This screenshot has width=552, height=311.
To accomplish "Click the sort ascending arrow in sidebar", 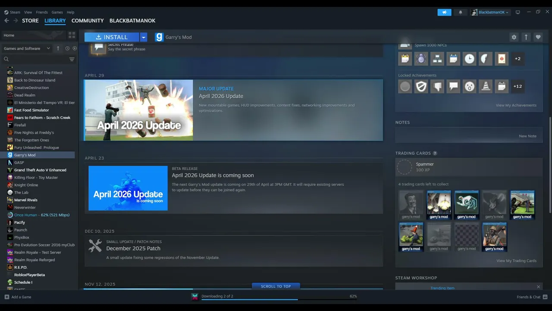I will (x=58, y=48).
